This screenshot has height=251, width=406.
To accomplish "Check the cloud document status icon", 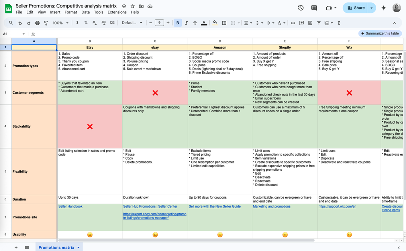I will pyautogui.click(x=150, y=6).
